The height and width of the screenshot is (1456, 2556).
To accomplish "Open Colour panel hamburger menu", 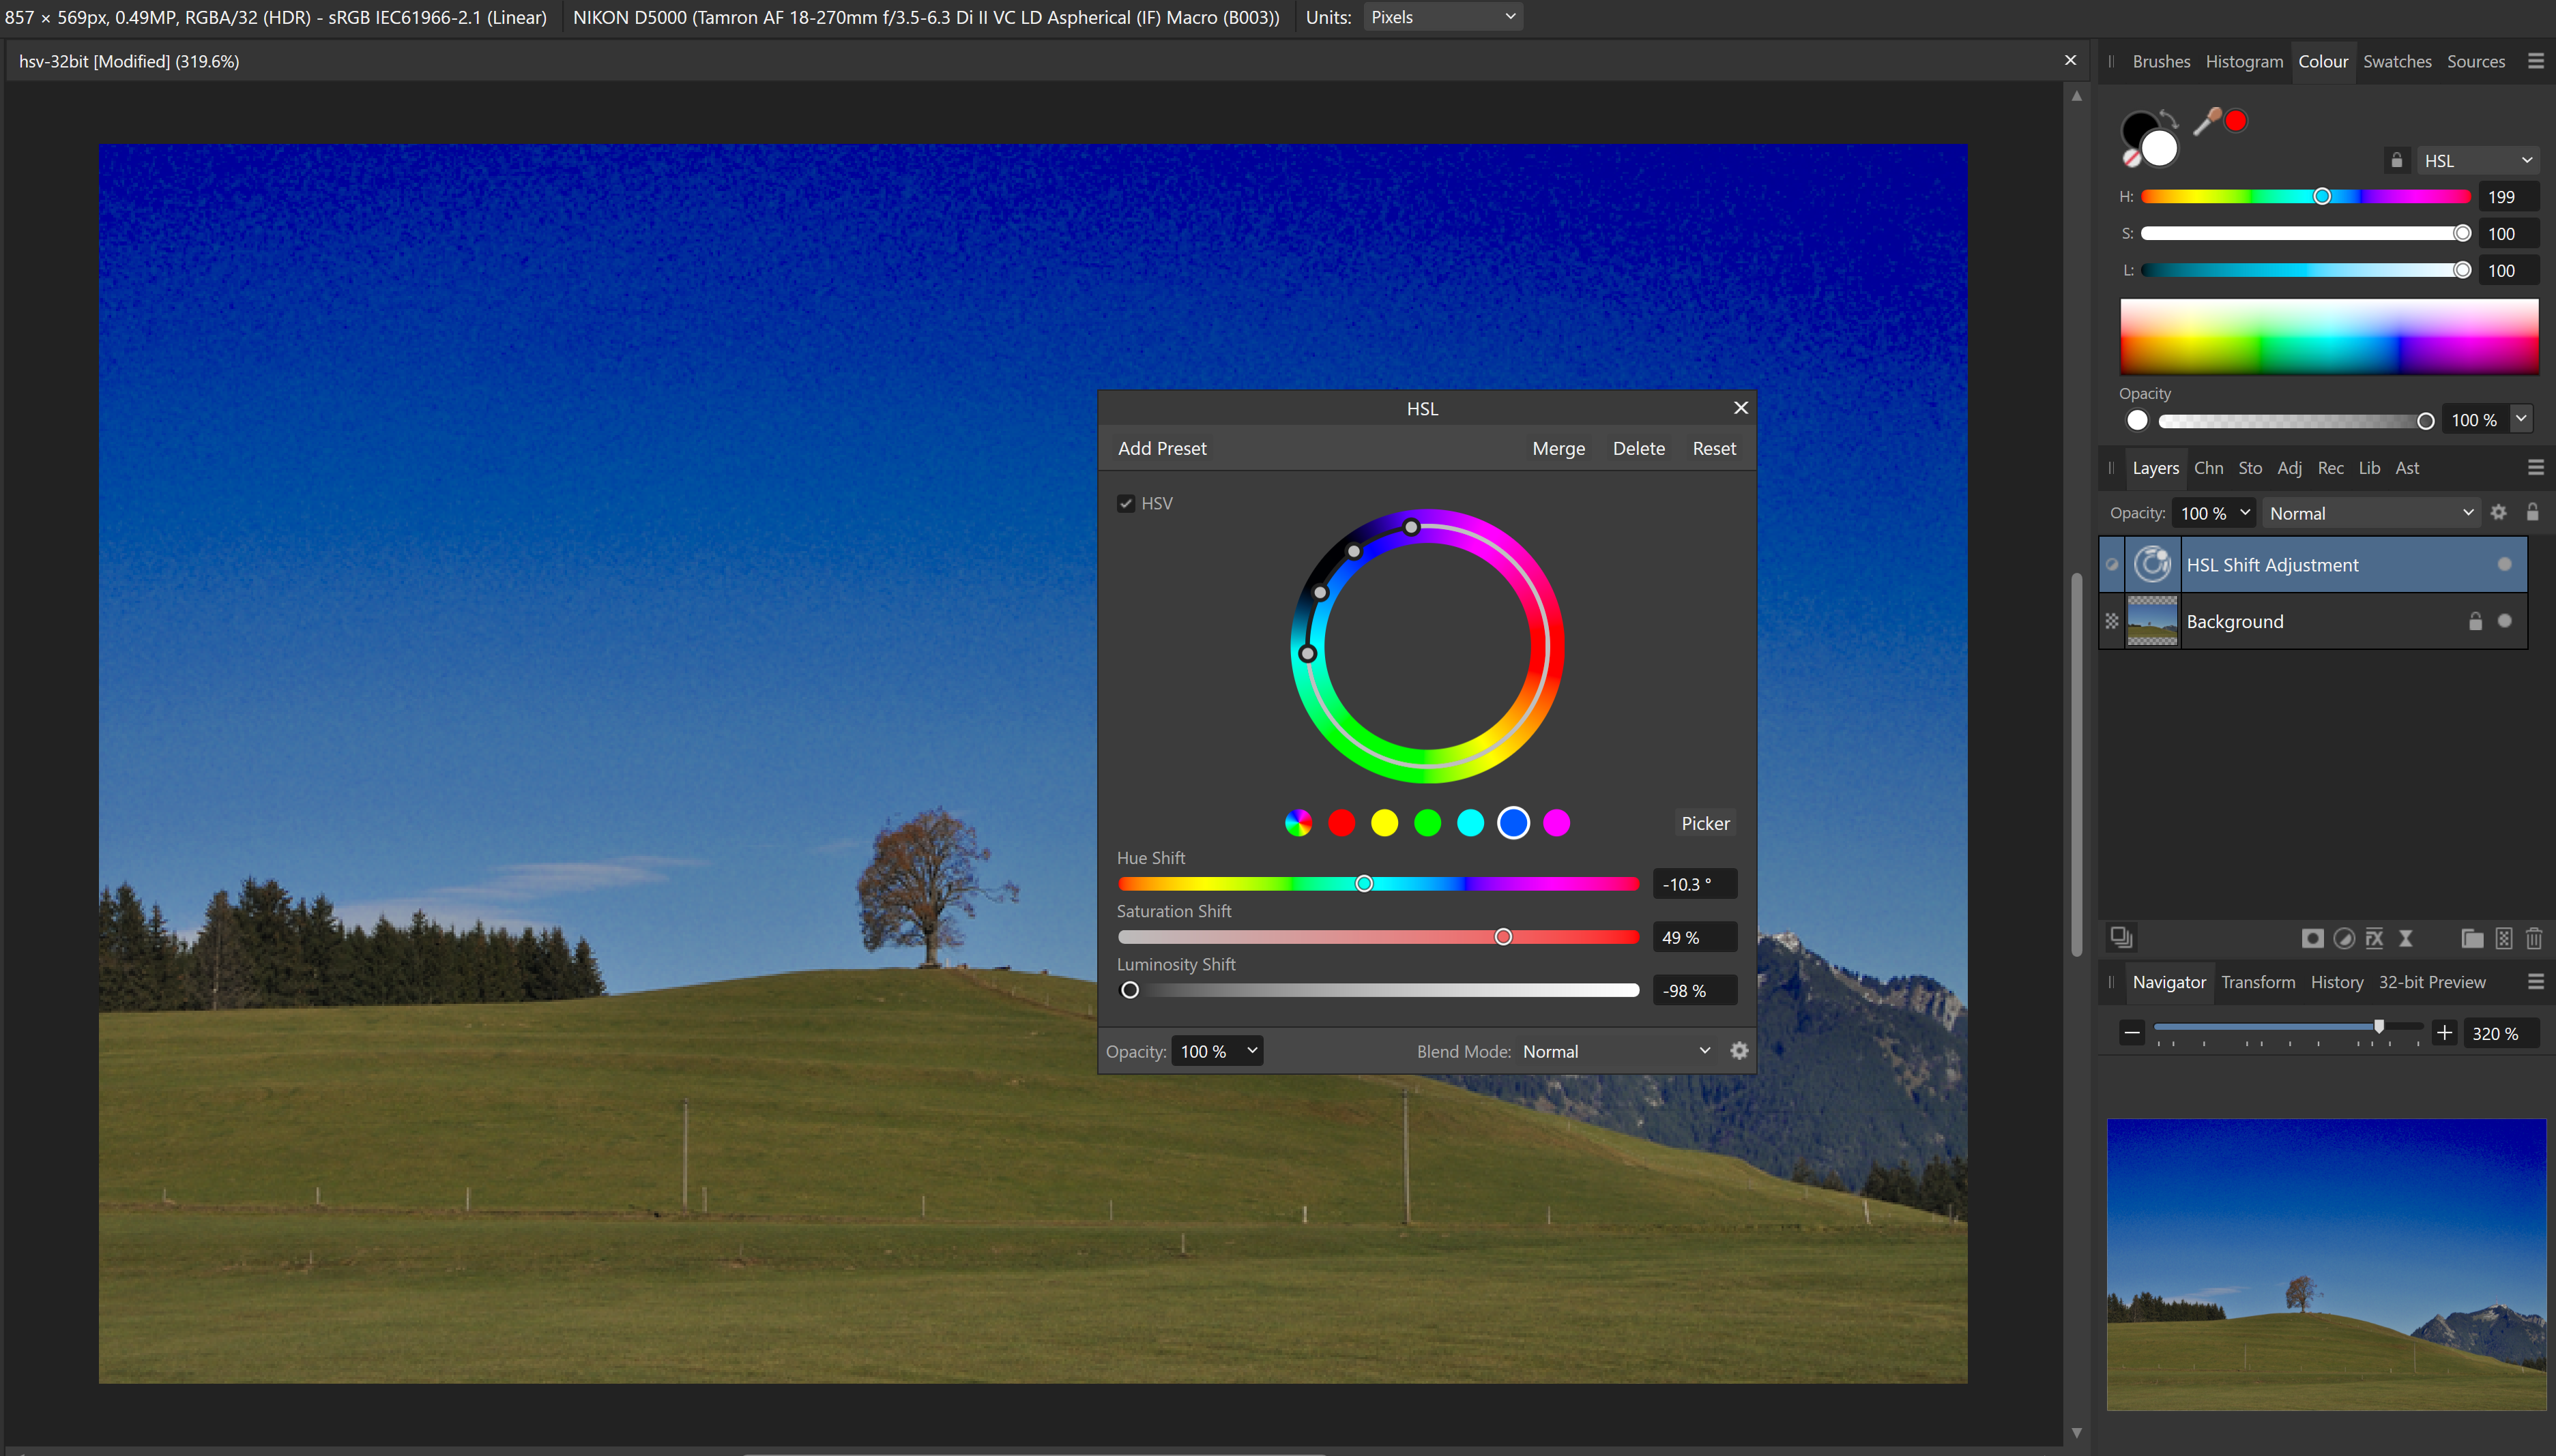I will (2536, 61).
